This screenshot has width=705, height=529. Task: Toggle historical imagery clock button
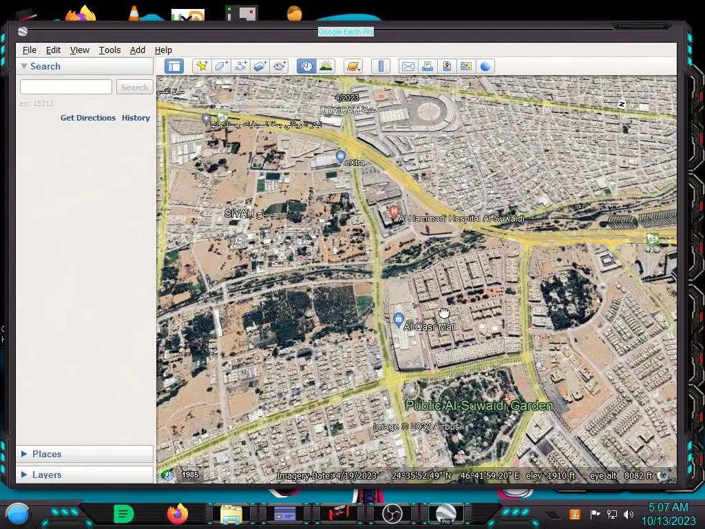[x=306, y=66]
